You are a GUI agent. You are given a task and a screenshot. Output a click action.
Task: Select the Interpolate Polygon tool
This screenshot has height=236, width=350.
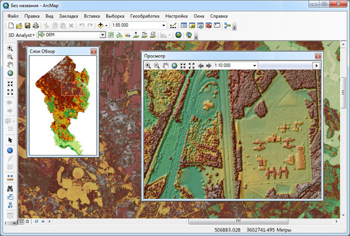(x=153, y=35)
